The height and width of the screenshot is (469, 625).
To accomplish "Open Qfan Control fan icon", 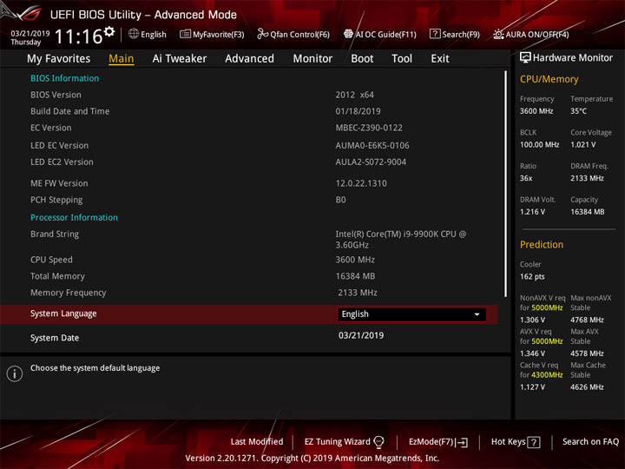I will [x=262, y=34].
